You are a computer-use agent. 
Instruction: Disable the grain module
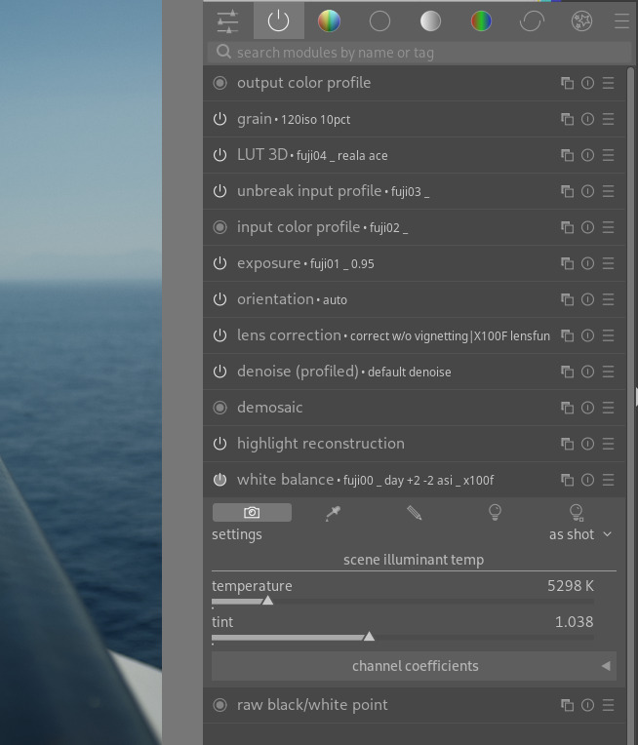pyautogui.click(x=219, y=119)
